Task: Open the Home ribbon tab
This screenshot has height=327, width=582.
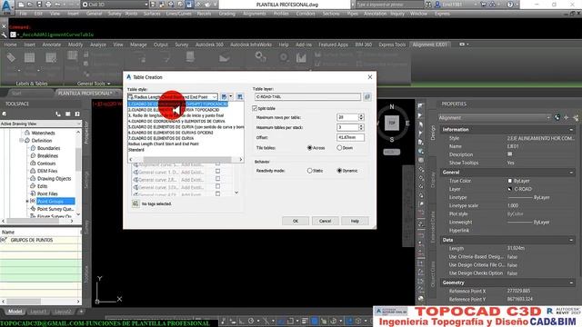Action: (10, 45)
